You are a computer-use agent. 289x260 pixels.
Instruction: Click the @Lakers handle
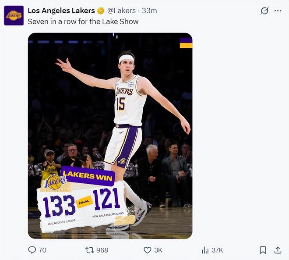121,11
